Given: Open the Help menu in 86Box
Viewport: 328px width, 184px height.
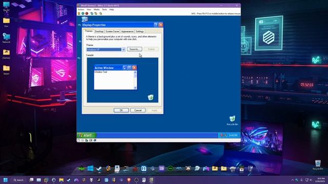Looking at the screenshot, I should click(112, 10).
